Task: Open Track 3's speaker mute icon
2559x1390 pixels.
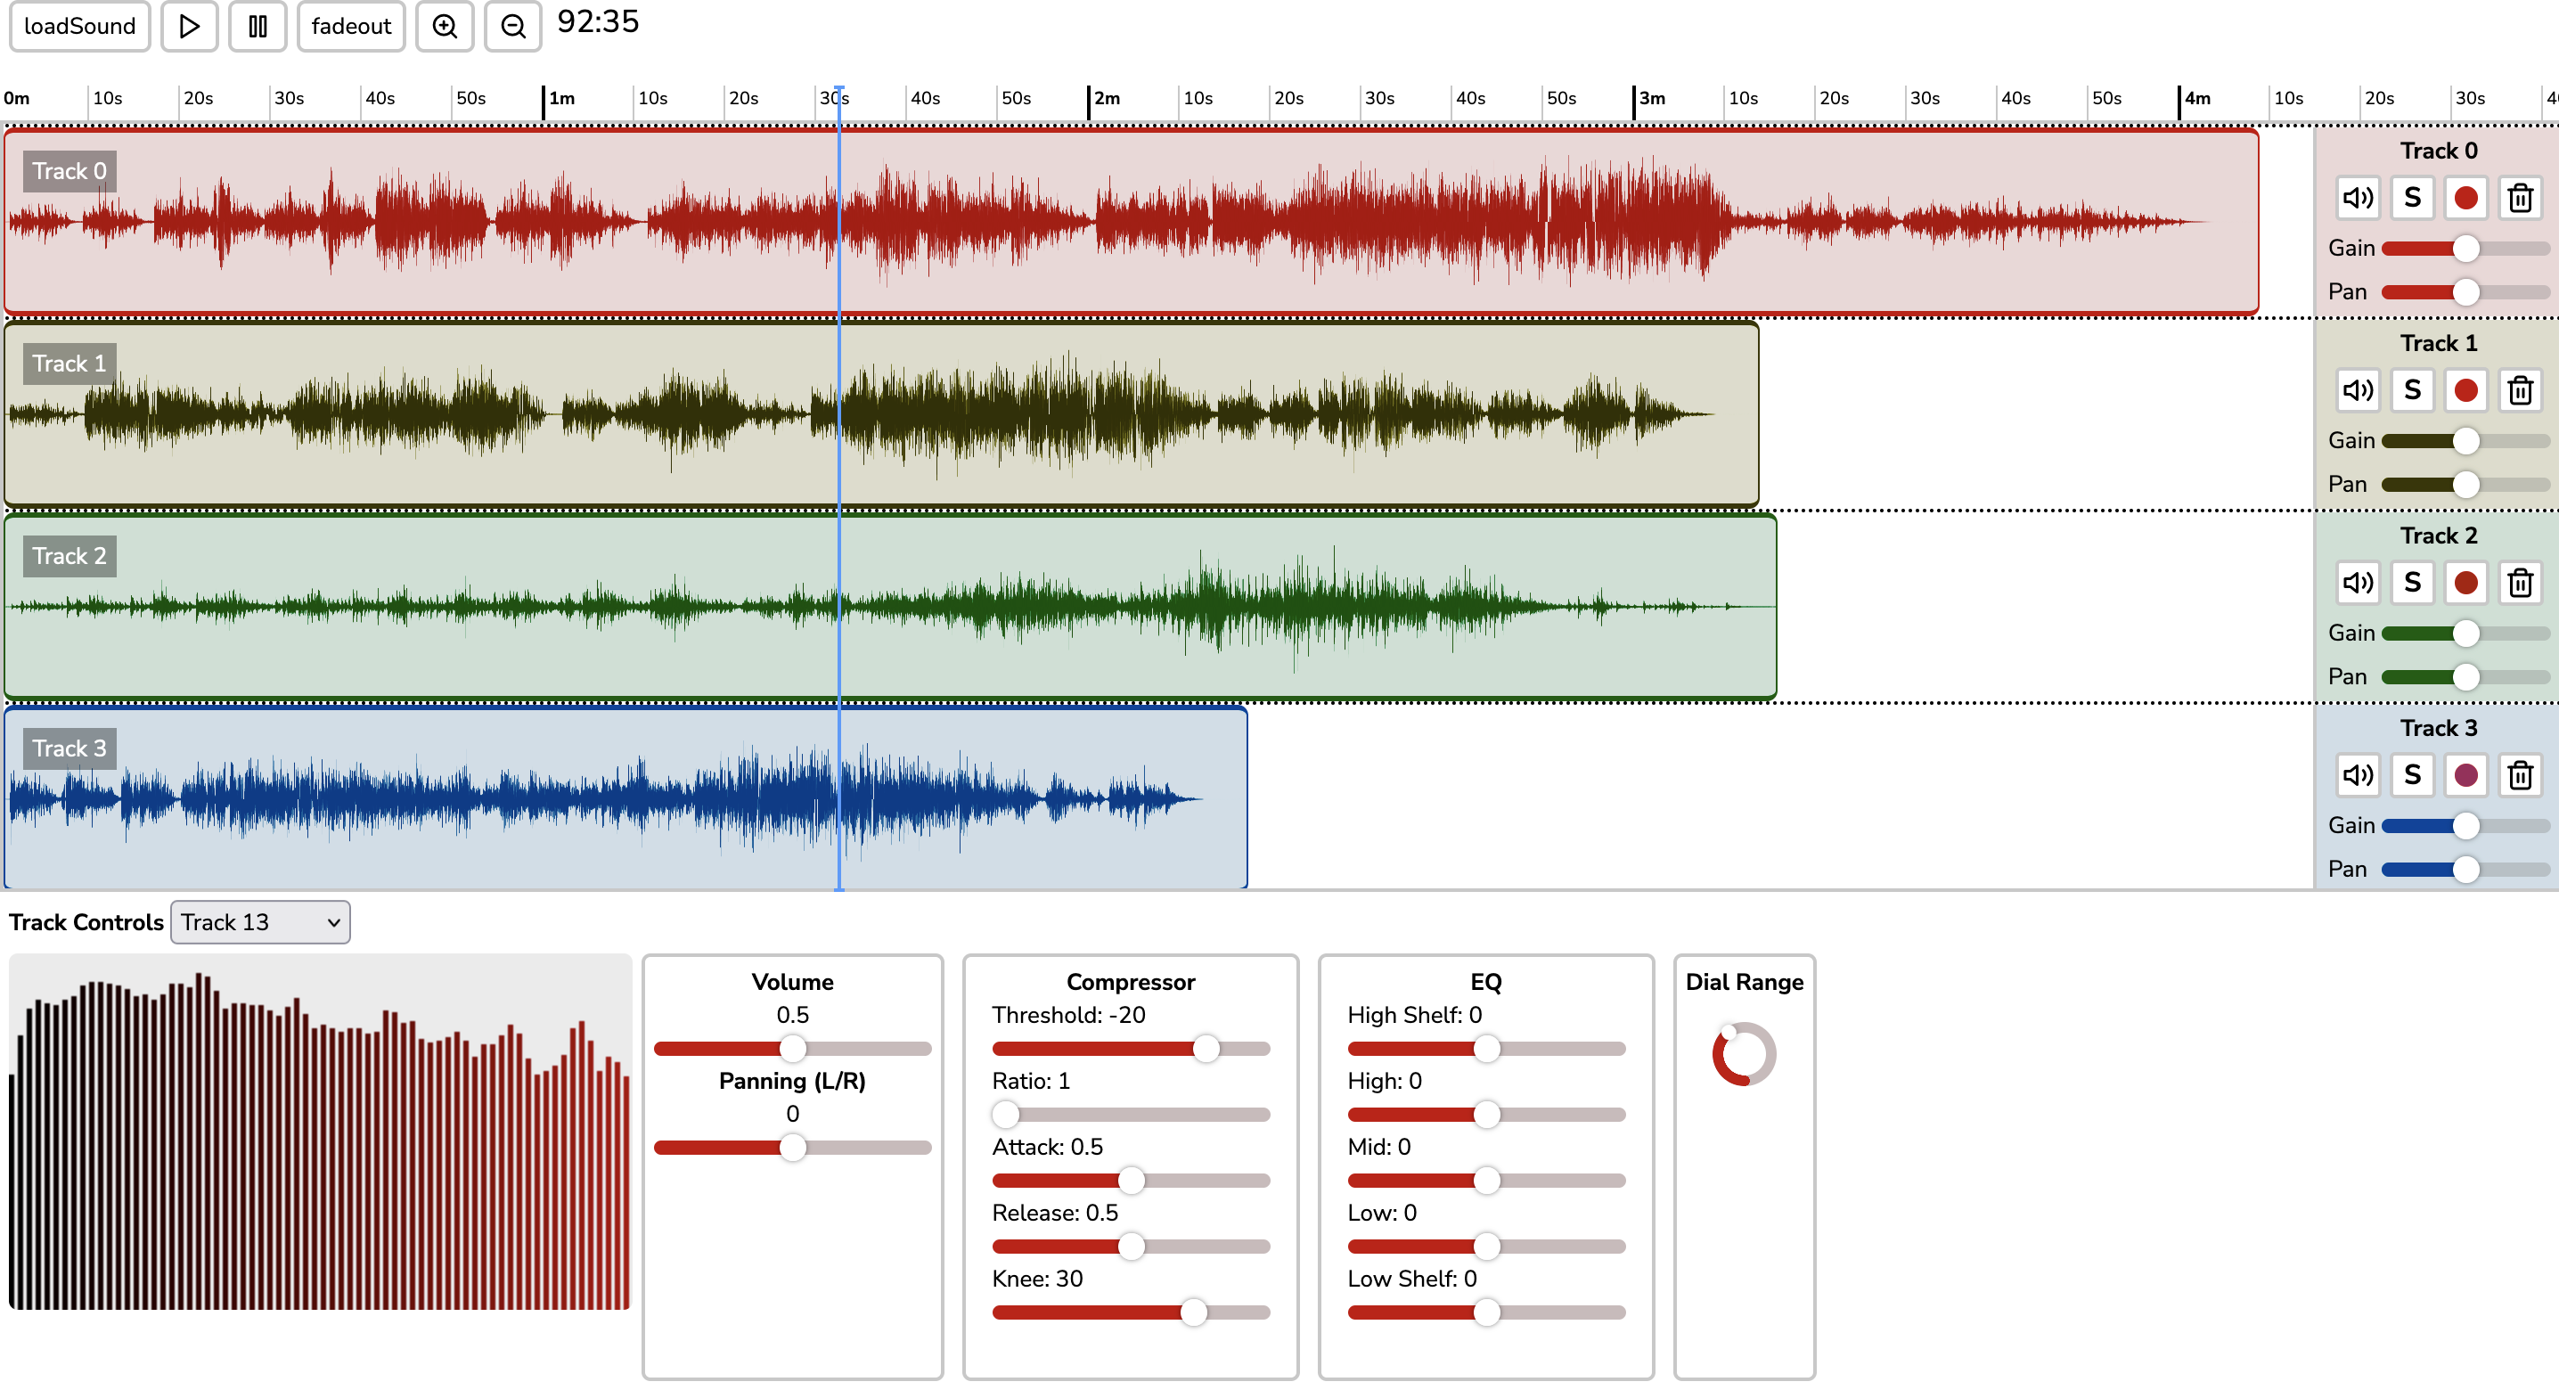Action: point(2358,775)
